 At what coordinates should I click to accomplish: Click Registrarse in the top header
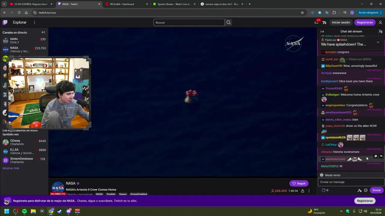pyautogui.click(x=365, y=22)
